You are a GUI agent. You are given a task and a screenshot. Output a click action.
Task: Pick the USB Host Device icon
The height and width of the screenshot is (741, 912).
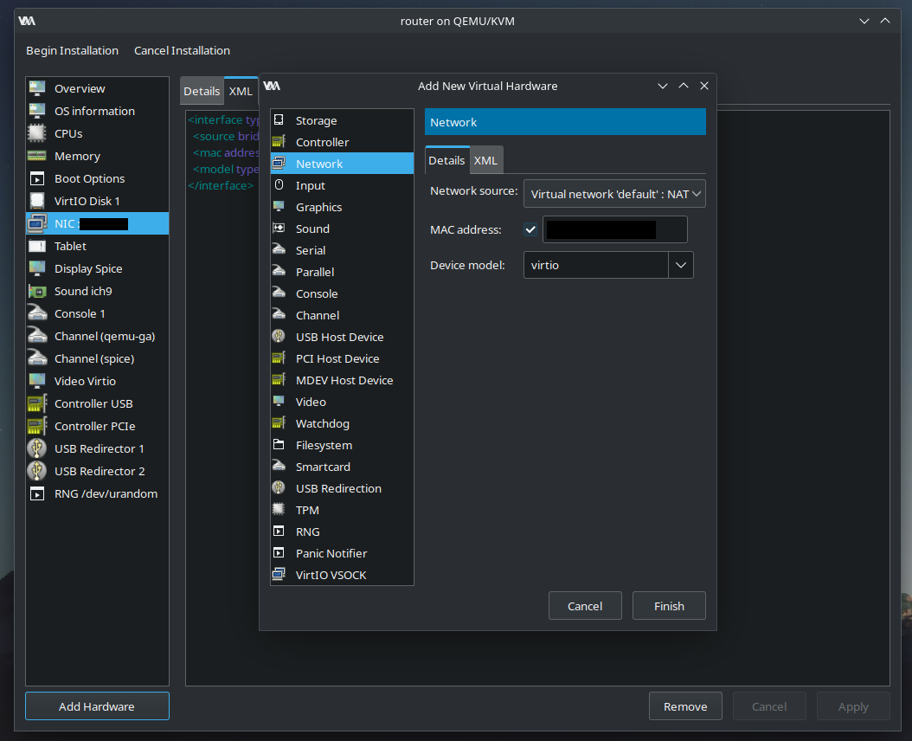pos(279,337)
